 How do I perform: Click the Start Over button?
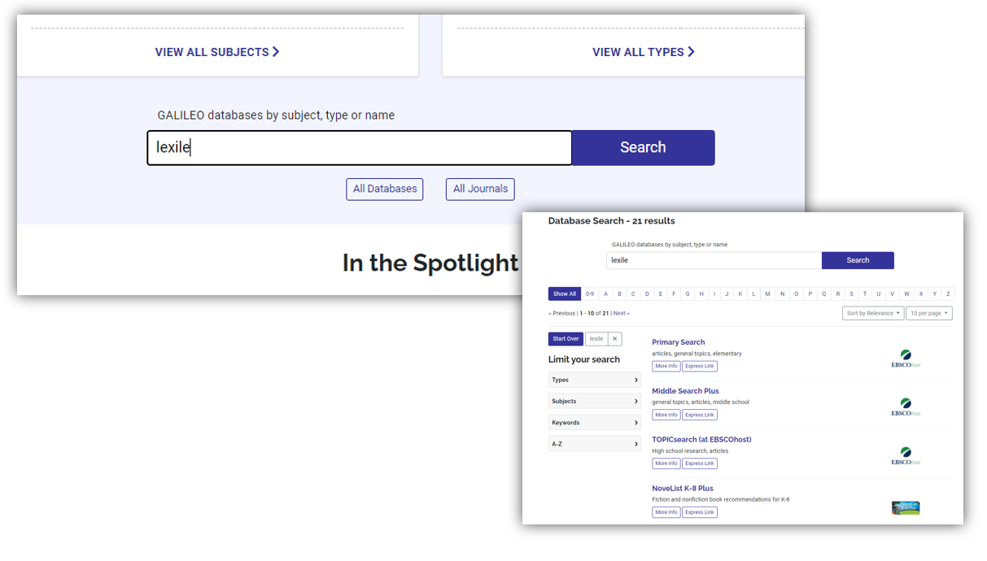click(x=566, y=339)
